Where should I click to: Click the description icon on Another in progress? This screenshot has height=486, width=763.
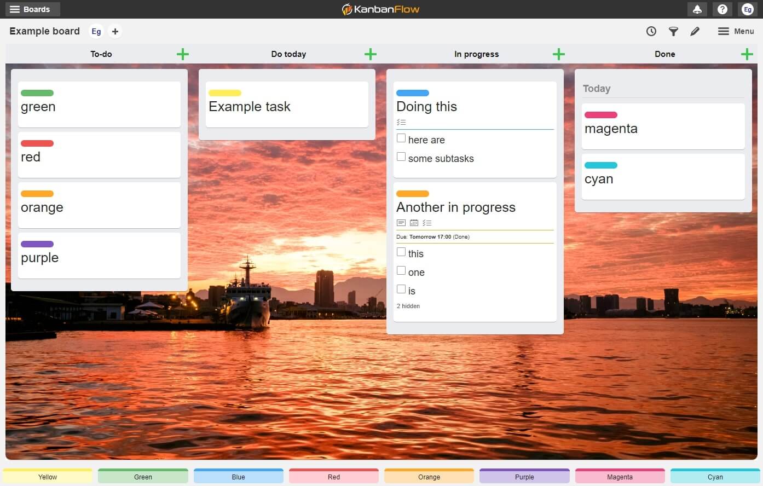click(401, 223)
